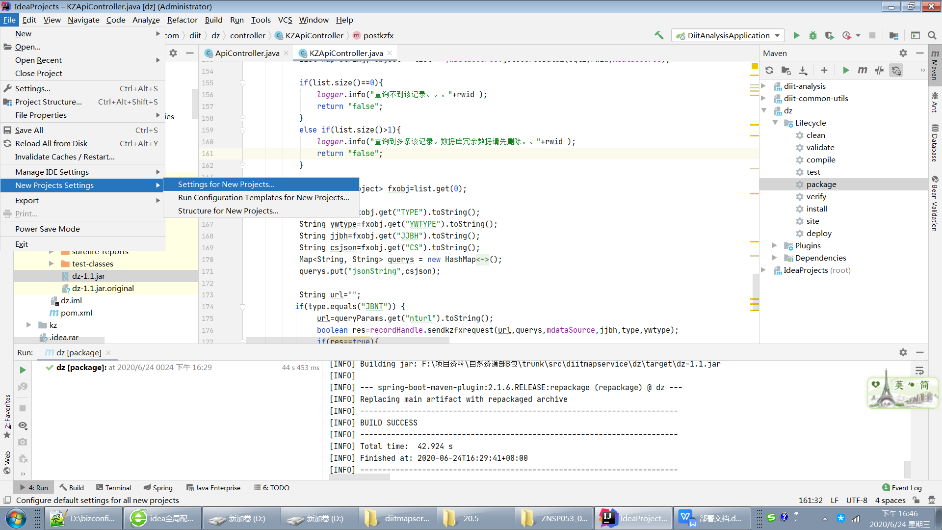Expand the Plugins node in Maven tree

coord(774,245)
